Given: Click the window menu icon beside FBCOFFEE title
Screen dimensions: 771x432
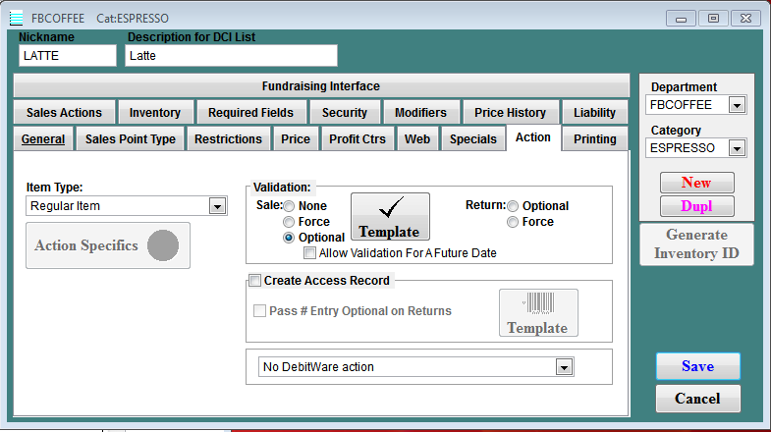Looking at the screenshot, I should click(x=17, y=19).
